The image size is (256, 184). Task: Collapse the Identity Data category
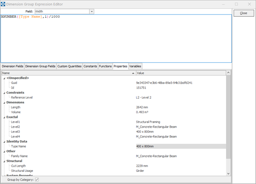point(4,142)
